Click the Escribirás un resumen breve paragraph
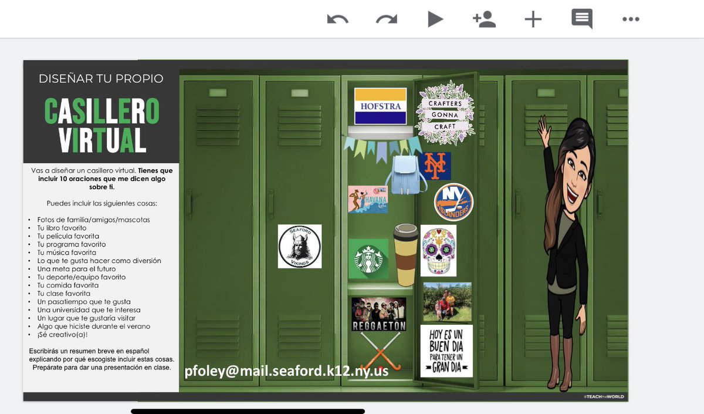This screenshot has height=414, width=704. (101, 359)
